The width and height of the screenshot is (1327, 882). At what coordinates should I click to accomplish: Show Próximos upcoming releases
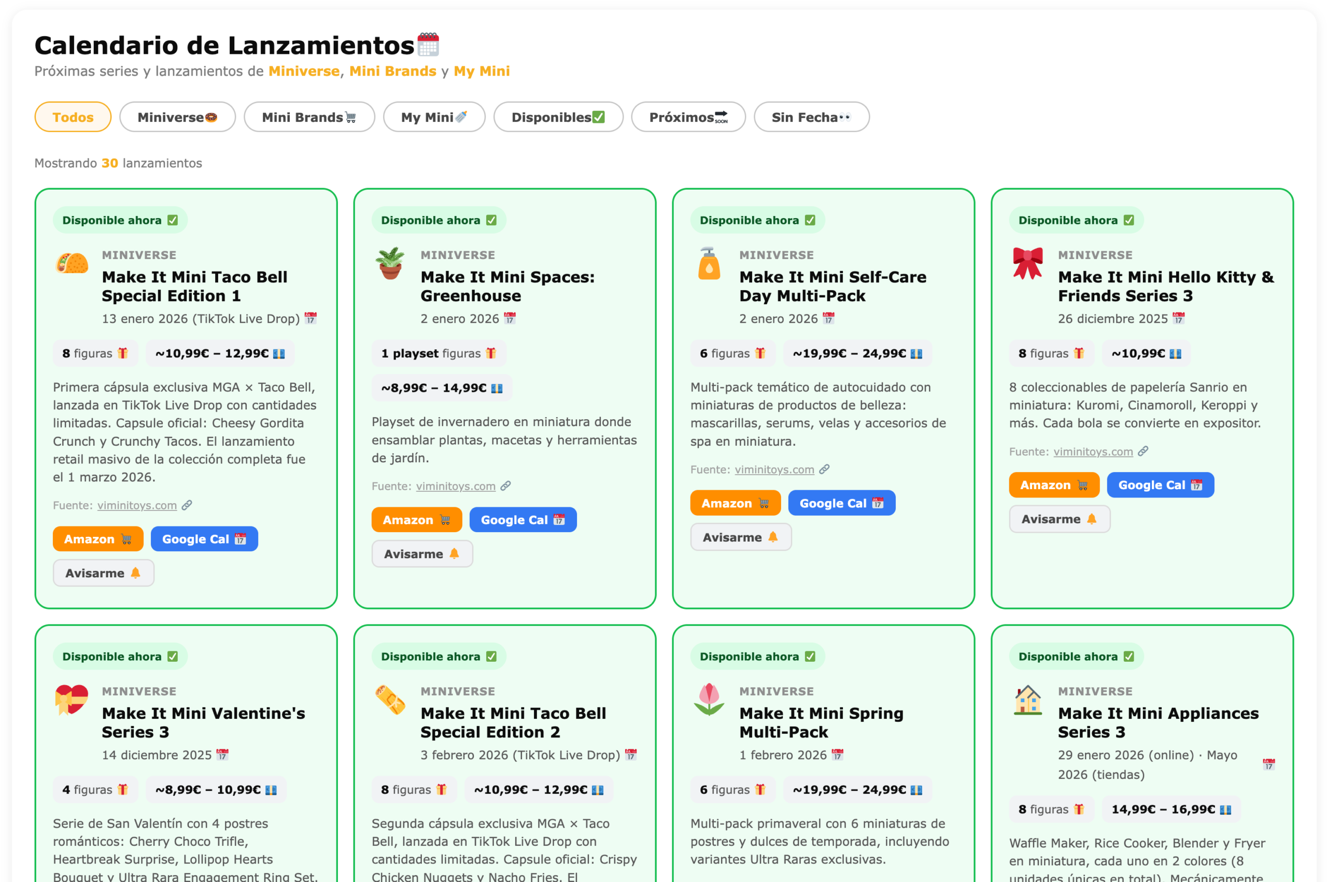[688, 117]
